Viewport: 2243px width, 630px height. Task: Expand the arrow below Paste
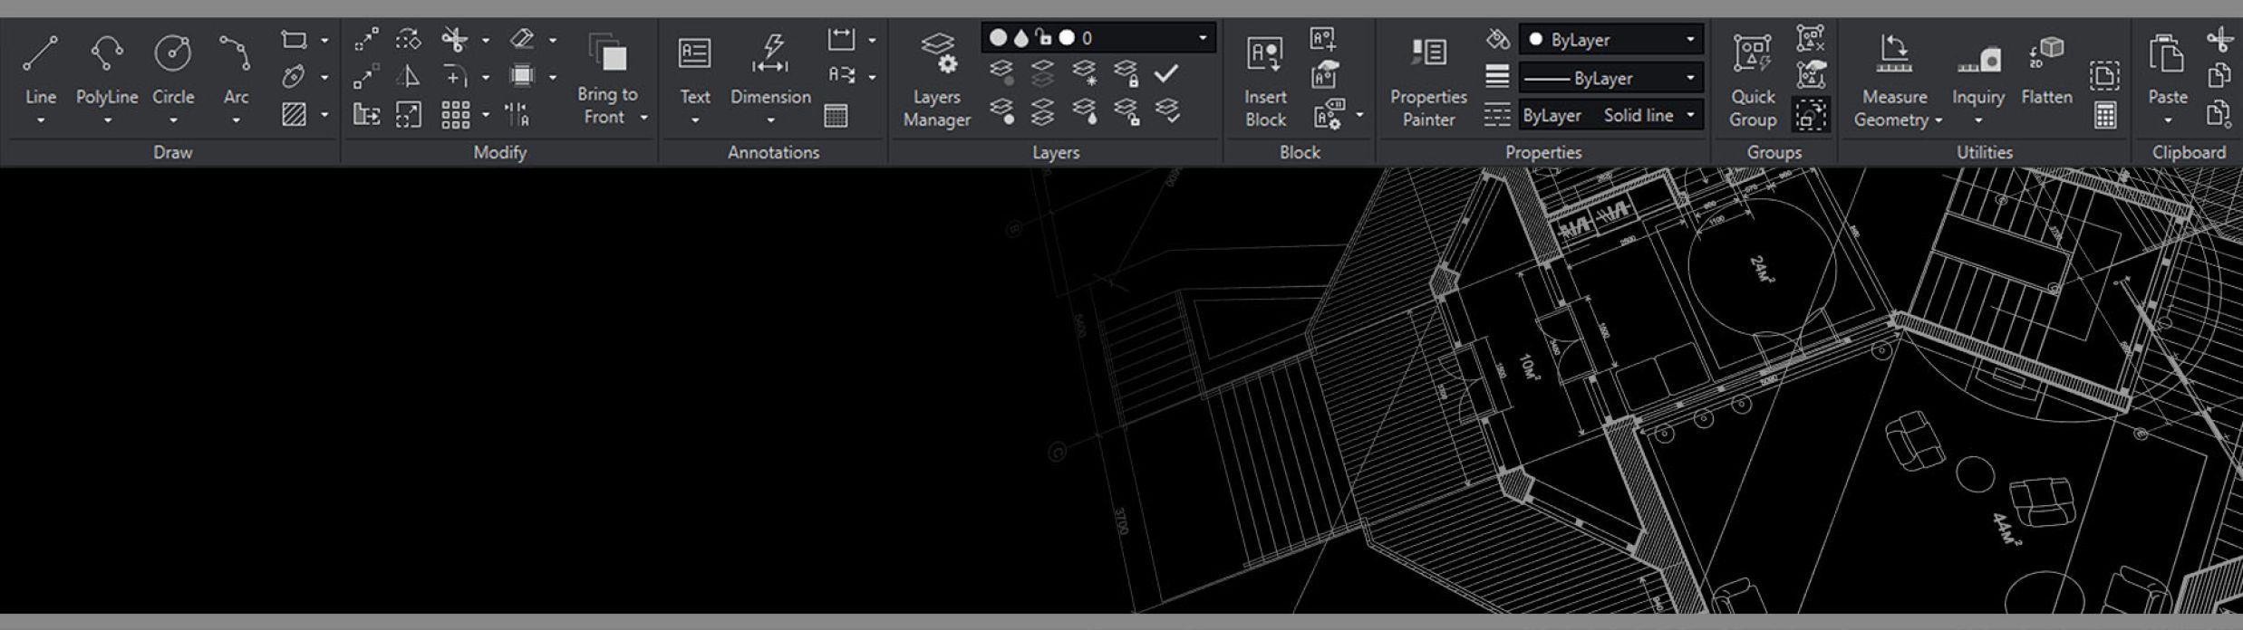[x=2168, y=120]
